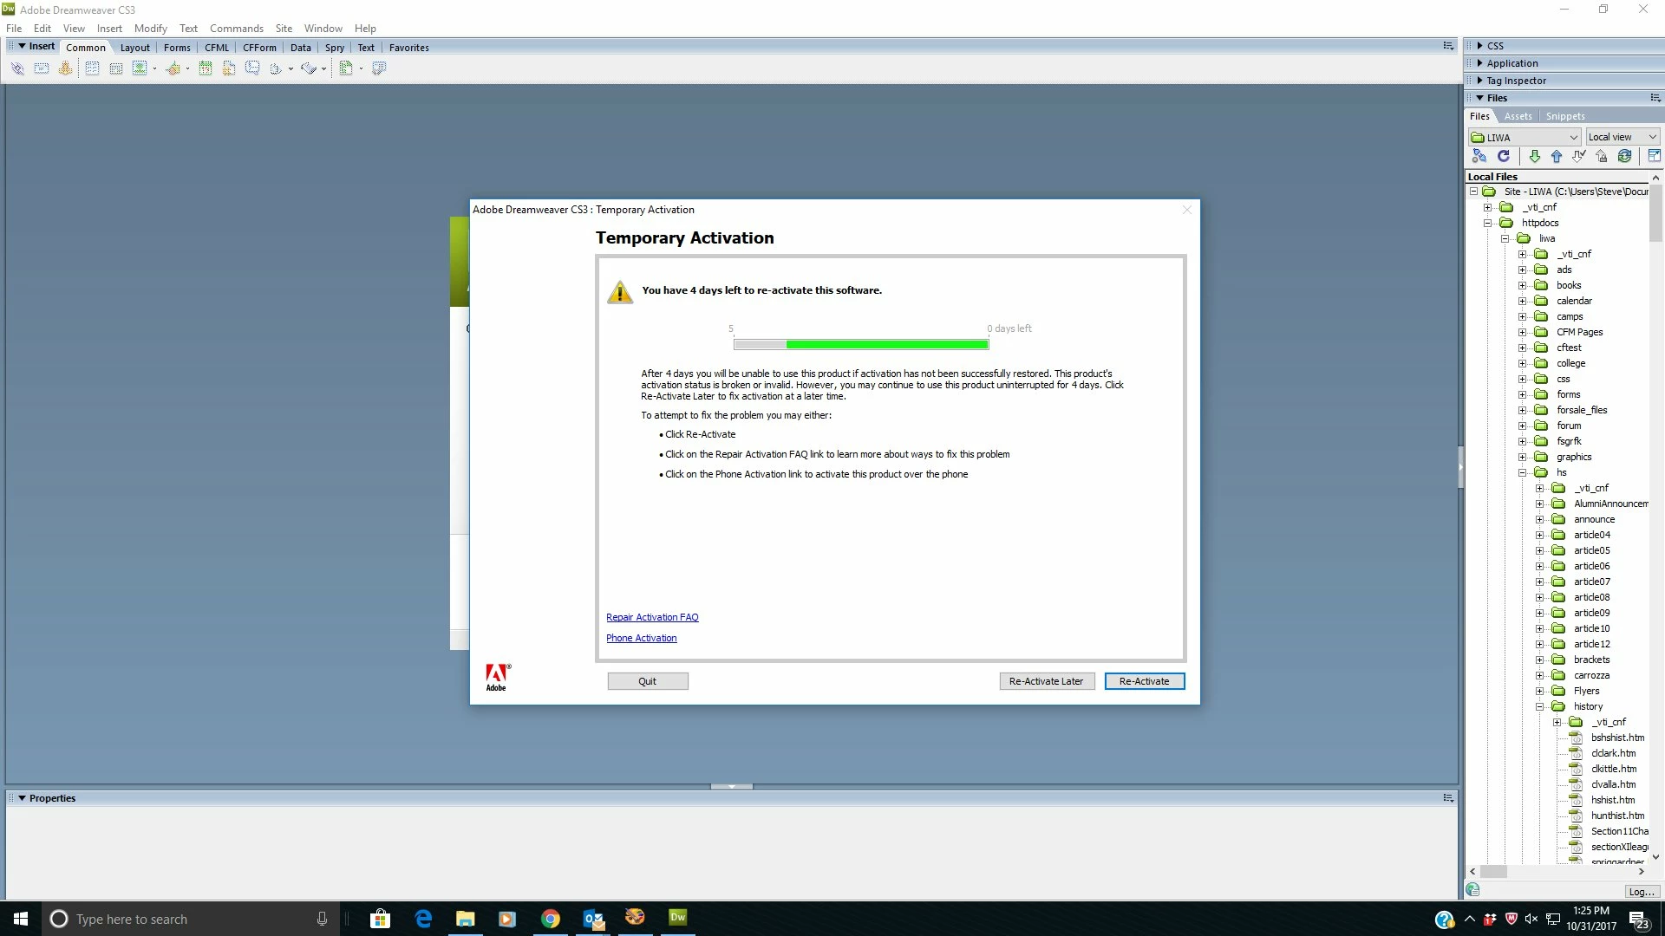Open the Repair Activation FAQ link

click(x=652, y=617)
